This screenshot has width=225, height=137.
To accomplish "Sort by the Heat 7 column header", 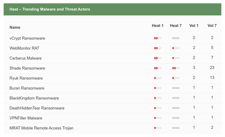I will click(176, 26).
